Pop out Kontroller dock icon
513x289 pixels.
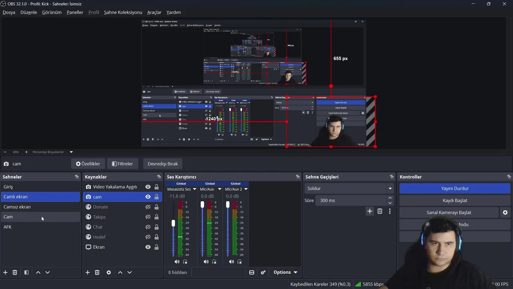[509, 177]
